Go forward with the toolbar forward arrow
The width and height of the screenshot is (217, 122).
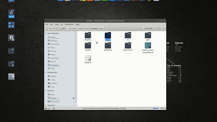[49, 28]
